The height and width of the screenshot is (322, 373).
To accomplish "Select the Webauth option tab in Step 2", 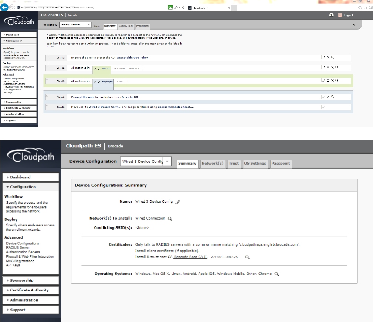I will point(134,68).
